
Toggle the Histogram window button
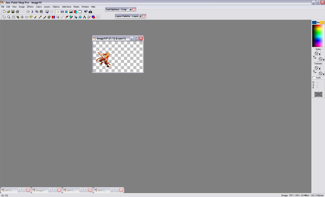71,12
